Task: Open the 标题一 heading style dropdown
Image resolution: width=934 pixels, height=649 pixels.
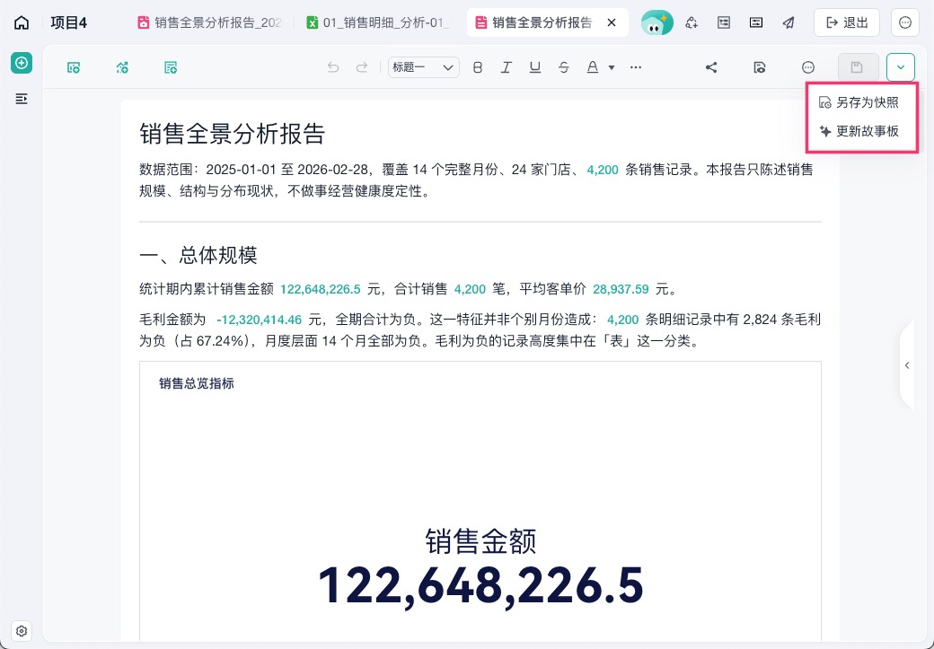Action: tap(424, 68)
